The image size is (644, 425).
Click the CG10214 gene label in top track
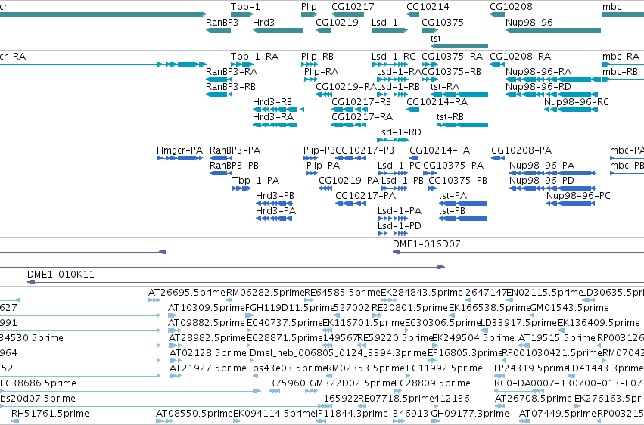coord(428,7)
